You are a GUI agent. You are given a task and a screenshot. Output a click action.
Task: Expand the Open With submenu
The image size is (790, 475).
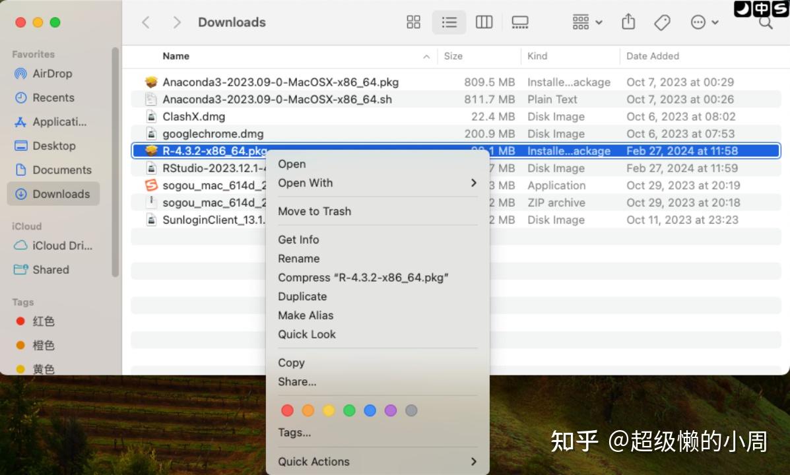point(305,183)
